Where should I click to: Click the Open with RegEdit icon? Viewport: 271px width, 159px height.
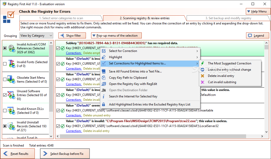pos(104,84)
